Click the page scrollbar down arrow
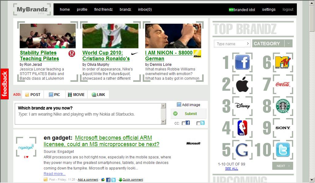 pyautogui.click(x=312, y=180)
